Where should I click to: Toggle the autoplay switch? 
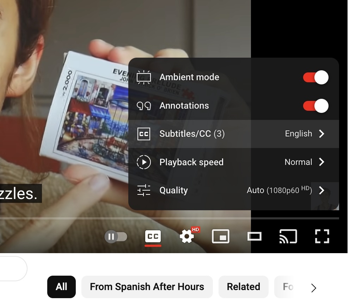[116, 237]
